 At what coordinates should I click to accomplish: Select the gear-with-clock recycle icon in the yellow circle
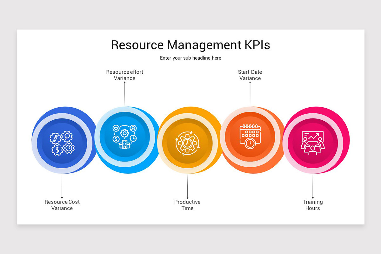188,144
